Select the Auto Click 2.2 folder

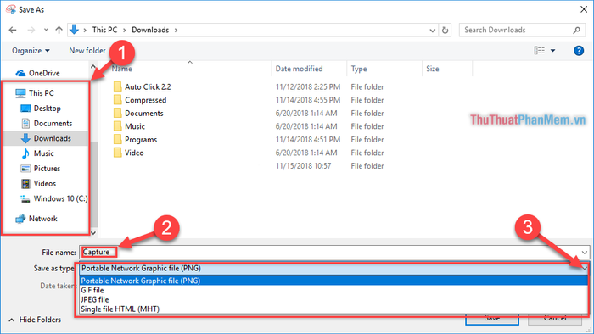(148, 87)
